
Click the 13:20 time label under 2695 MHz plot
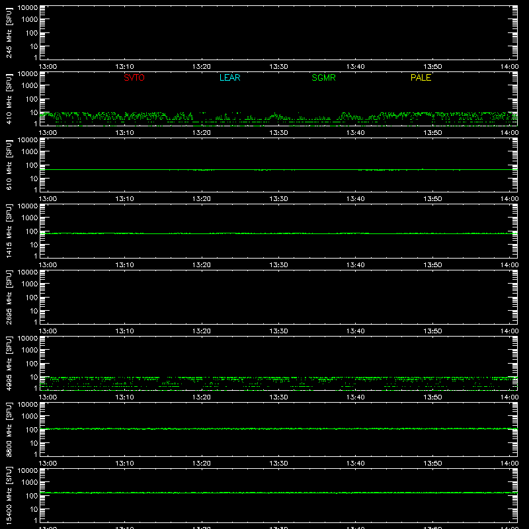click(202, 331)
